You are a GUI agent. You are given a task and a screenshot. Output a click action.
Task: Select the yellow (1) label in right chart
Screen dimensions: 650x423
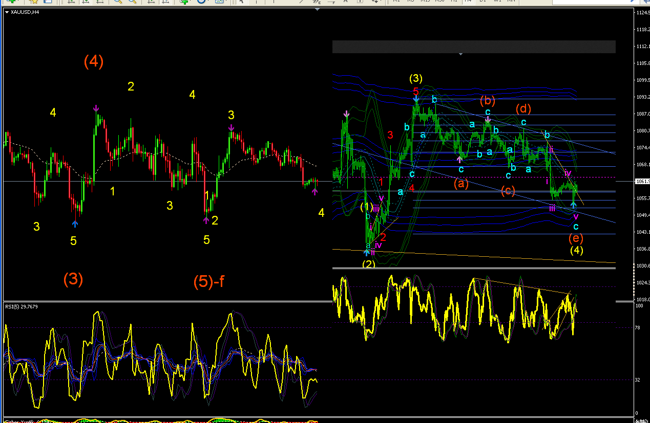(367, 207)
